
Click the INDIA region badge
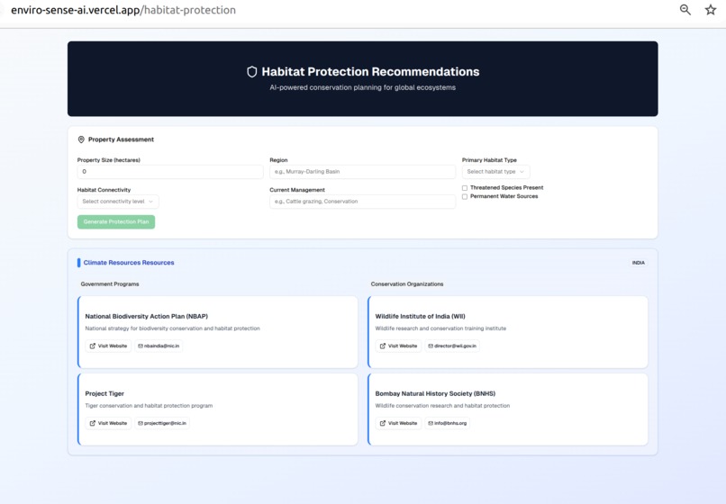pyautogui.click(x=639, y=263)
